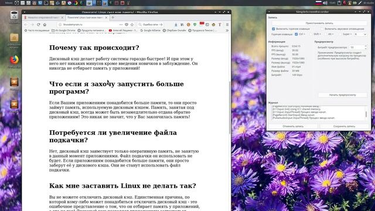Open page actions three-dots menu in address bar
The height and width of the screenshot is (211, 375).
point(121,25)
